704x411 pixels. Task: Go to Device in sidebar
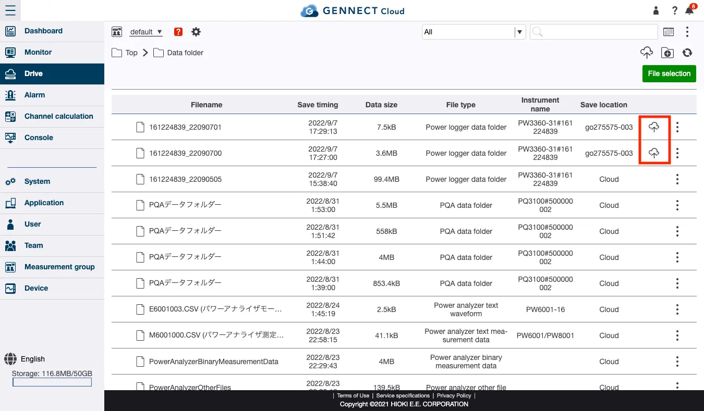click(52, 289)
